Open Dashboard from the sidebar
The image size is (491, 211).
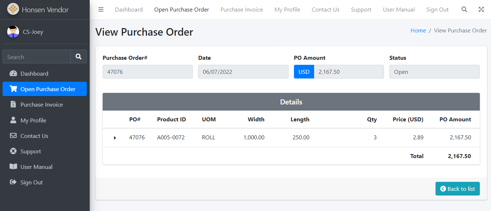pos(34,73)
